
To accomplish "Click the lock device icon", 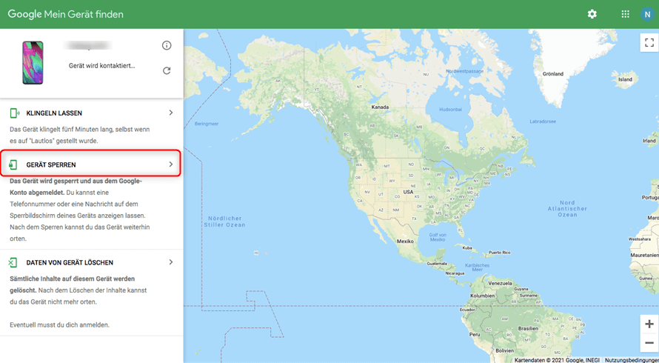I will [x=13, y=164].
